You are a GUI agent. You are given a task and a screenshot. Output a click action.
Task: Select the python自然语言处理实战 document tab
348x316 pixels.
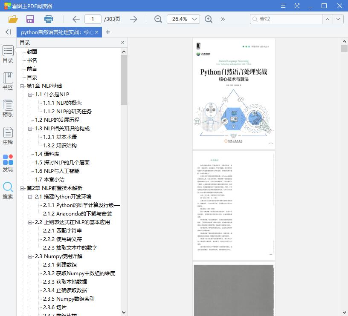click(x=59, y=32)
